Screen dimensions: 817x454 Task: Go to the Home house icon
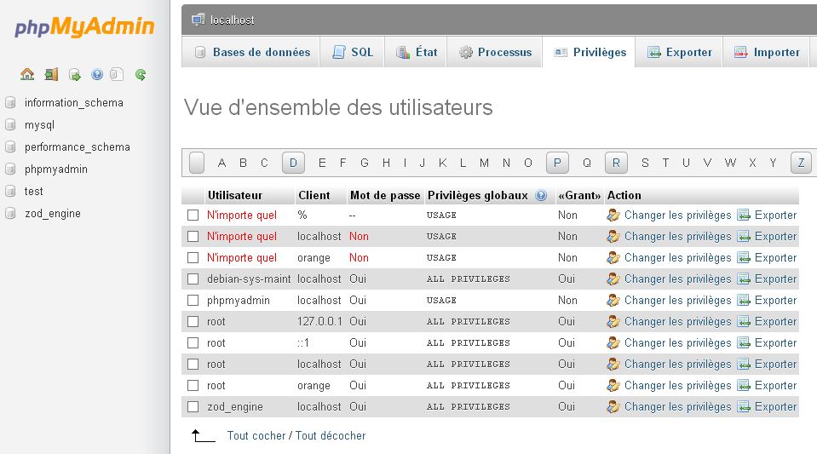(x=27, y=75)
